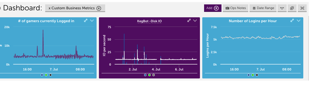Expand the Logins per Hour chart
The height and width of the screenshot is (96, 316).
point(292,21)
